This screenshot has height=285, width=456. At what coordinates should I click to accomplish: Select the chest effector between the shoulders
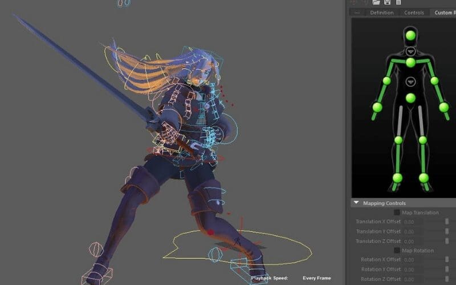[410, 62]
